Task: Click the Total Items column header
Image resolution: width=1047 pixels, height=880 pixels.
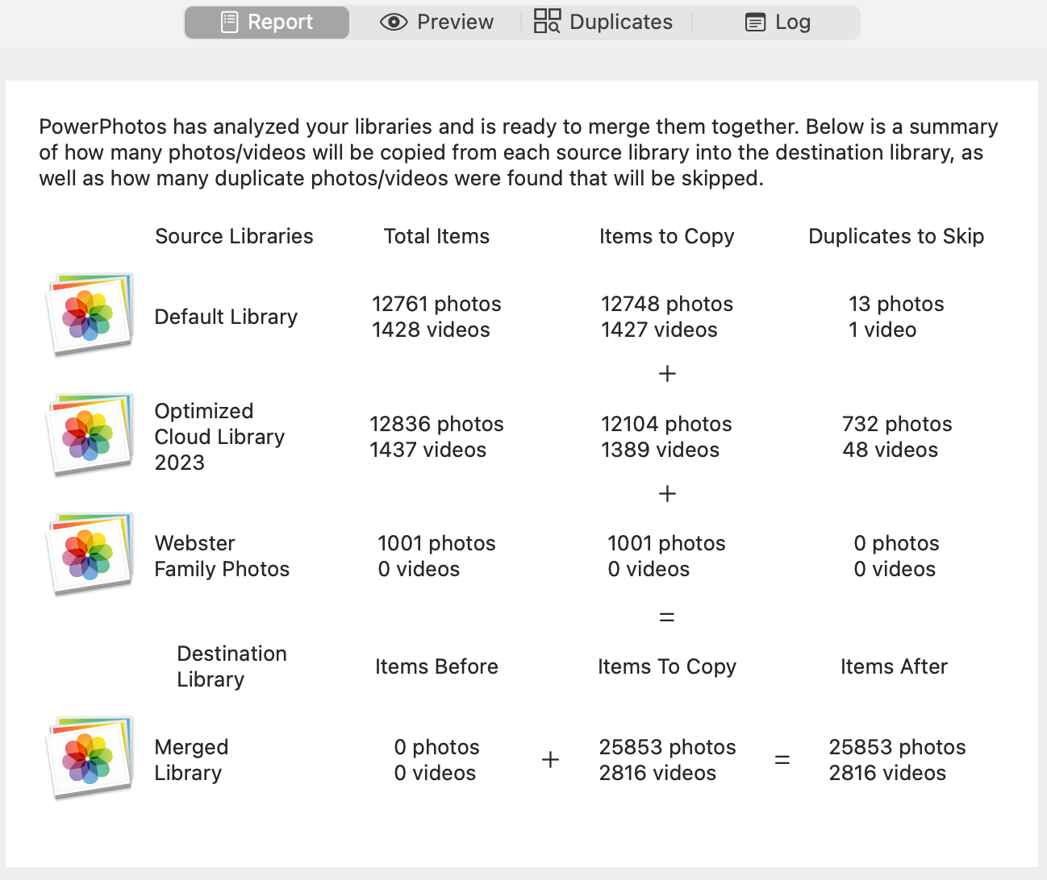Action: 436,236
